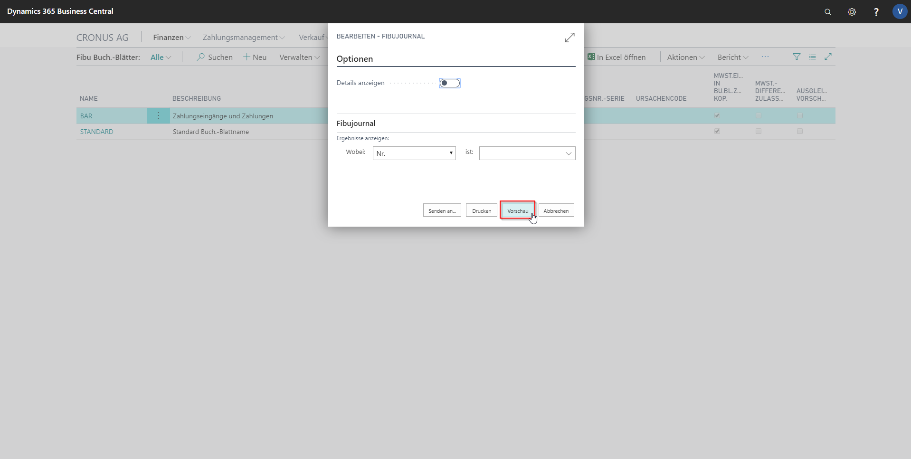Expand the Bericht menu
Image resolution: width=911 pixels, height=459 pixels.
click(733, 57)
